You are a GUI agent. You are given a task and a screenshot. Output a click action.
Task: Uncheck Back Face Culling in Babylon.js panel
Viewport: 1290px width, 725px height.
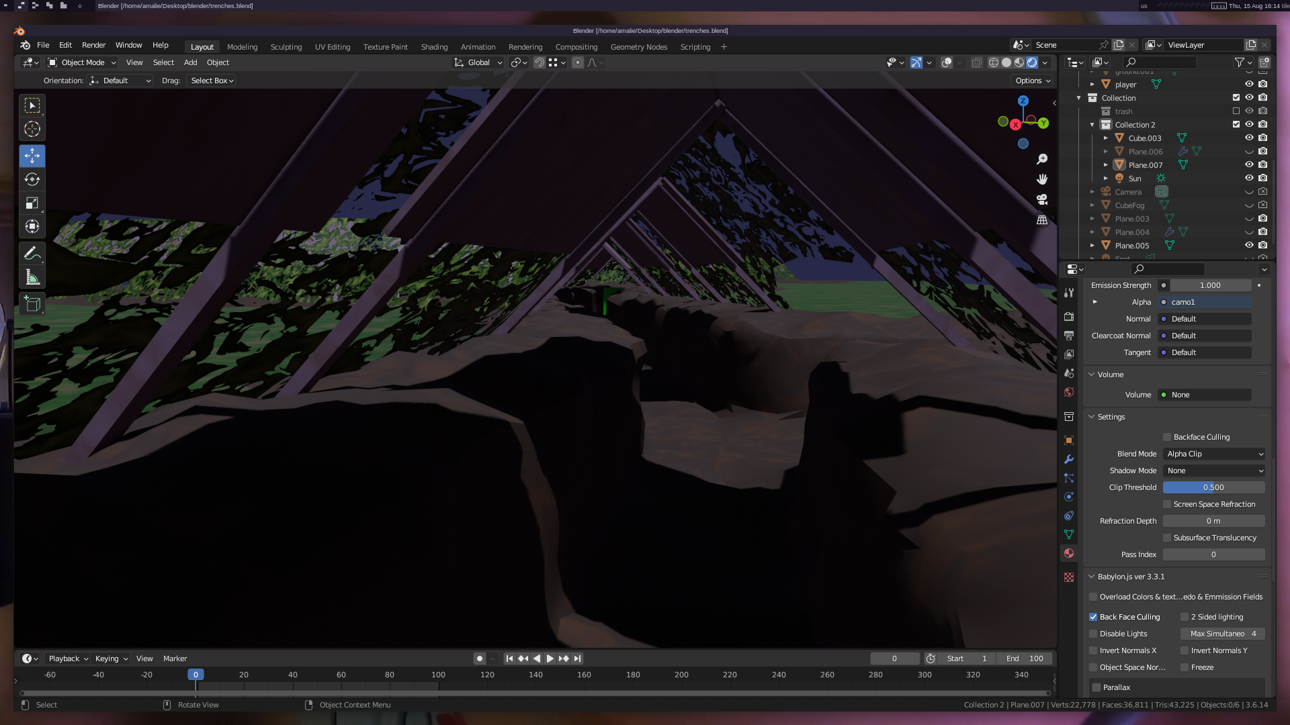(1093, 617)
